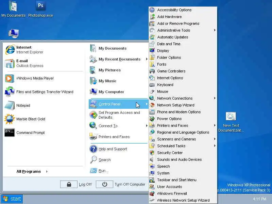Expand the Network Connections submenu arrow

pos(215,98)
